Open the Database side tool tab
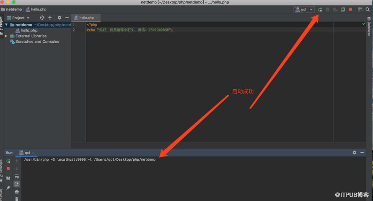 pyautogui.click(x=369, y=27)
